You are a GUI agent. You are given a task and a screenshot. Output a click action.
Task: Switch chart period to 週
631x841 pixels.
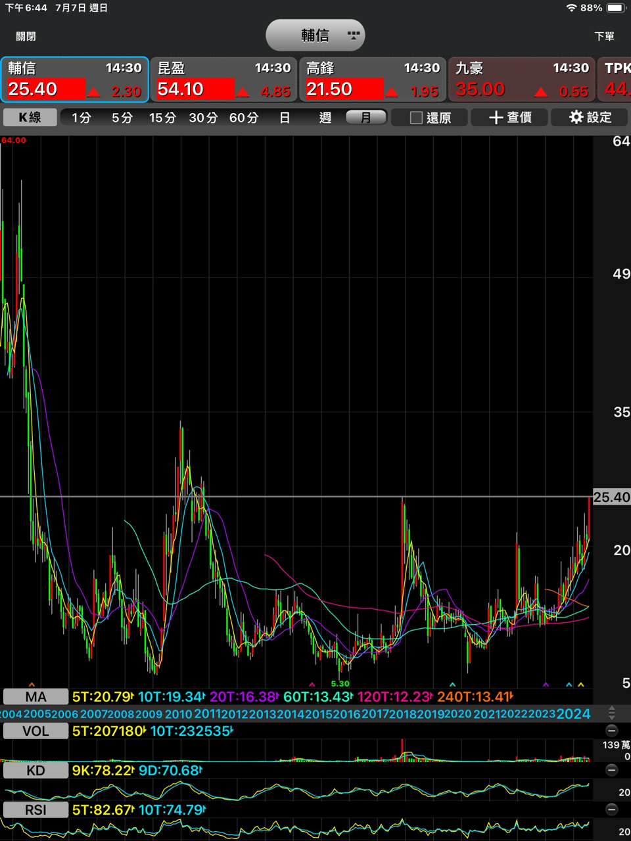pyautogui.click(x=325, y=118)
